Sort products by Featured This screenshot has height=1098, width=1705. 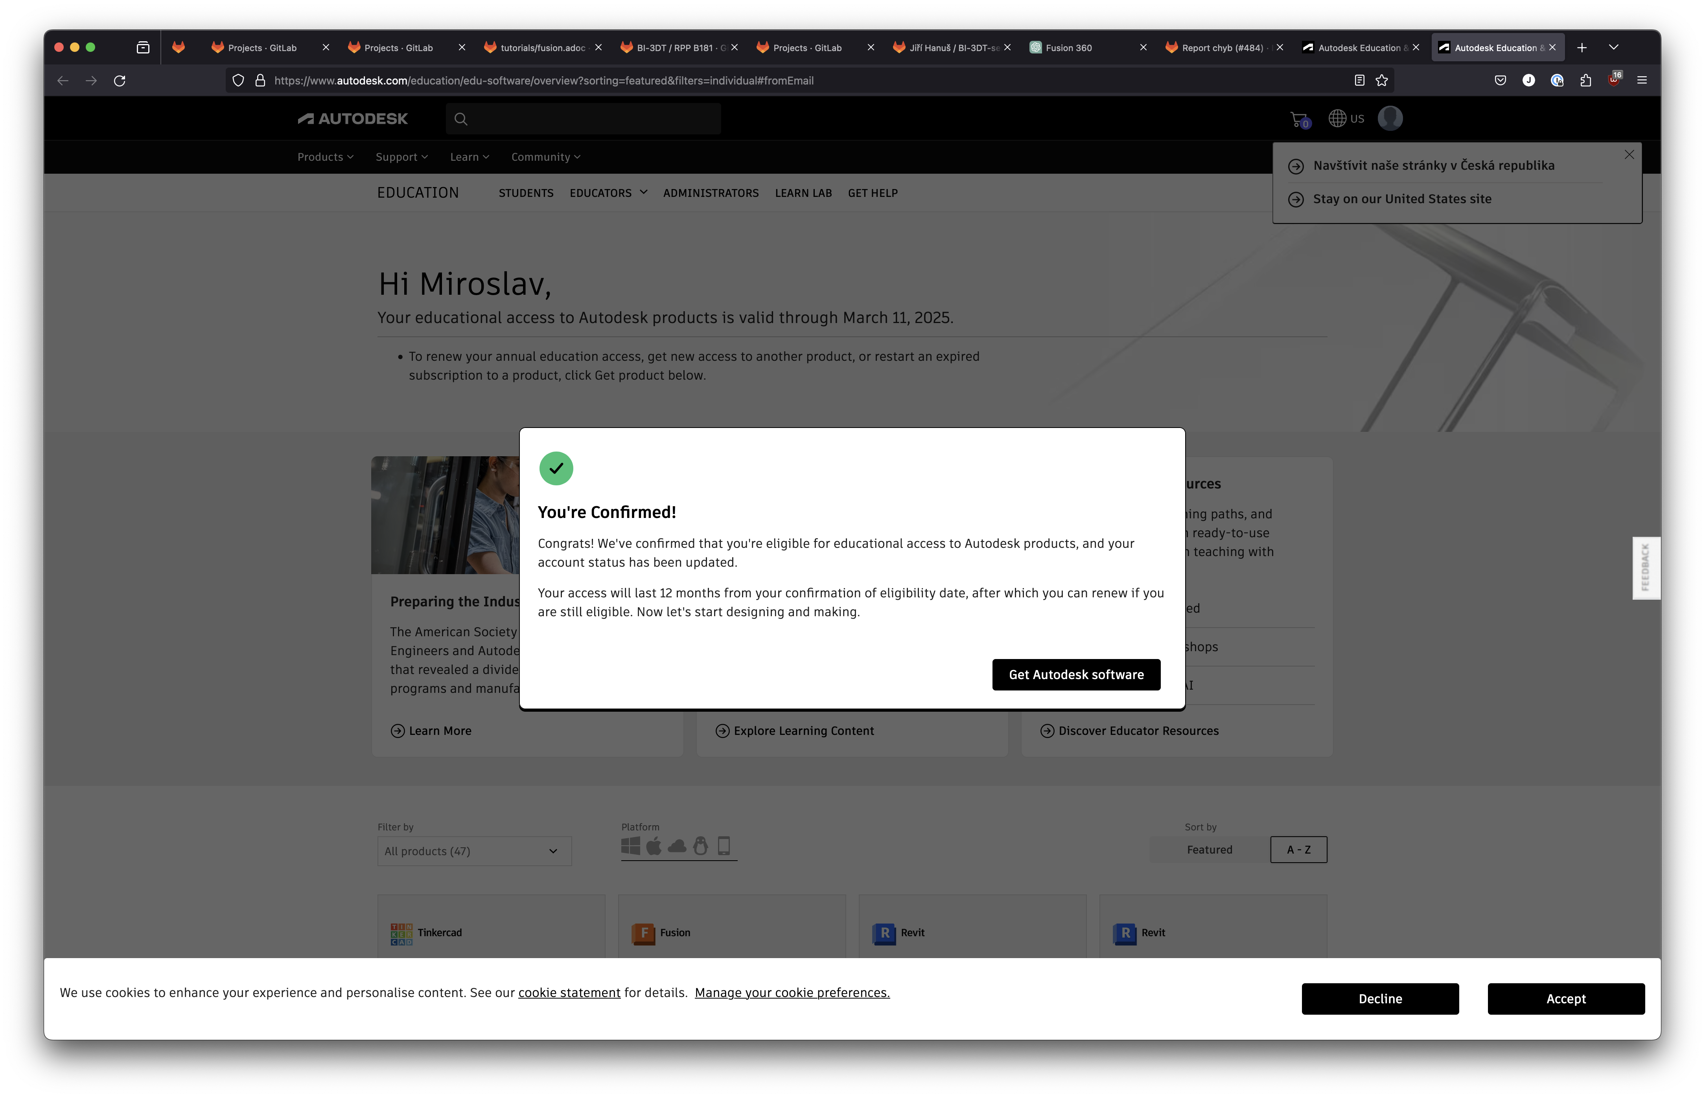click(1209, 850)
